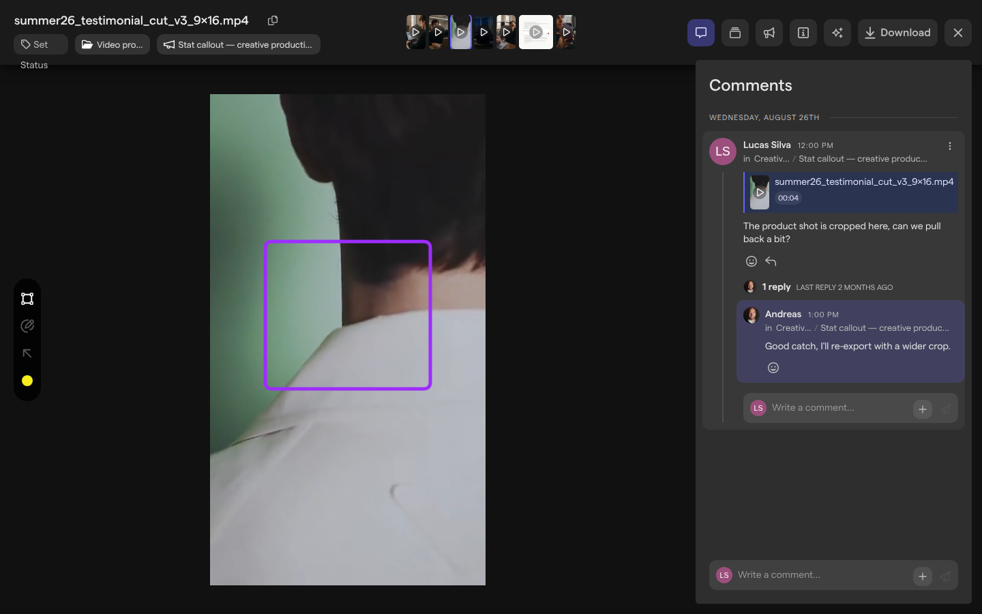982x614 pixels.
Task: Set the Status tag
Action: pos(41,44)
